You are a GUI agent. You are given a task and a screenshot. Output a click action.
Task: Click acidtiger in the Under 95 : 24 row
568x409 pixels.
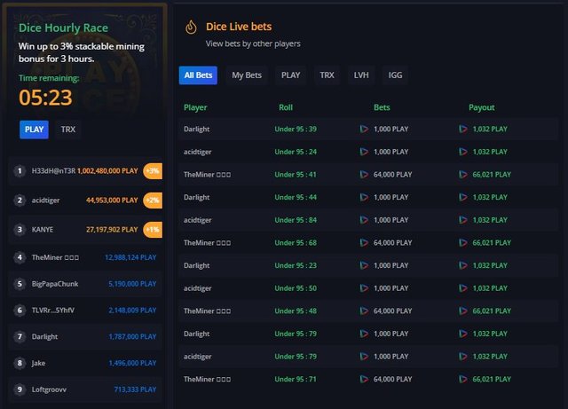tap(197, 152)
